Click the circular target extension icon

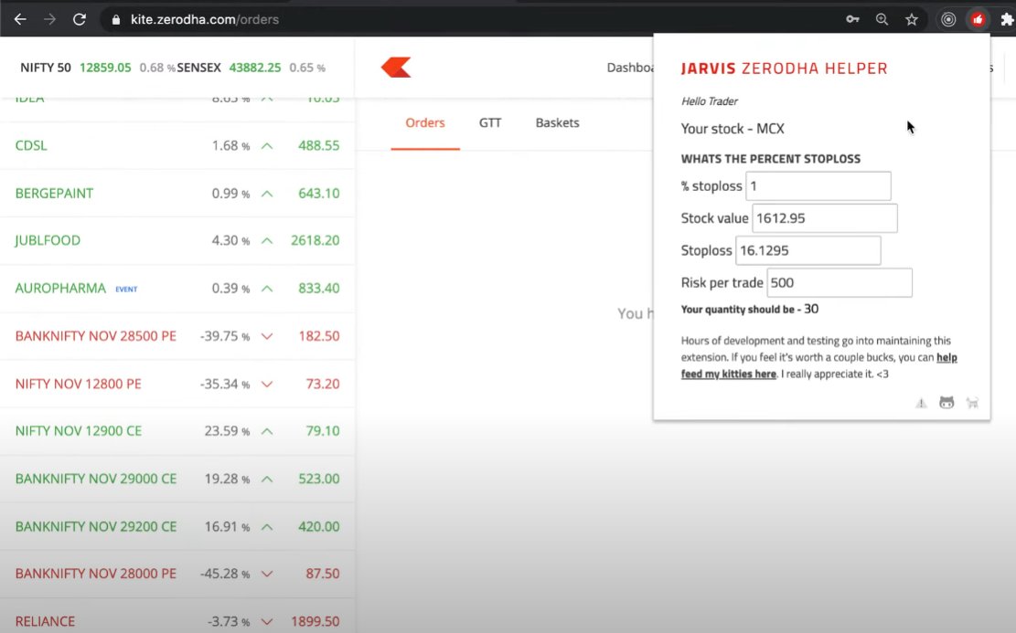[948, 19]
